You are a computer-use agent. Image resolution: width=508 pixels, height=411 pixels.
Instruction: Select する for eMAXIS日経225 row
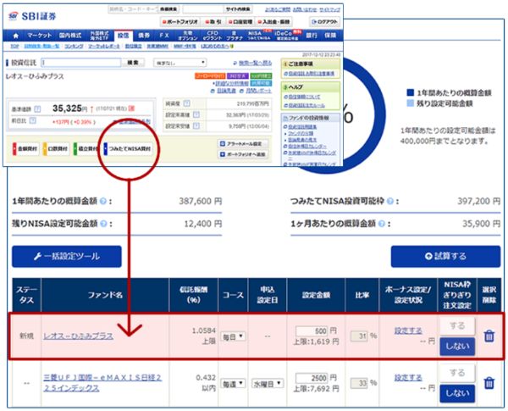coord(457,373)
